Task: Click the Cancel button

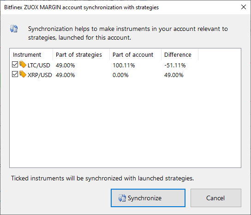Action: [x=216, y=198]
